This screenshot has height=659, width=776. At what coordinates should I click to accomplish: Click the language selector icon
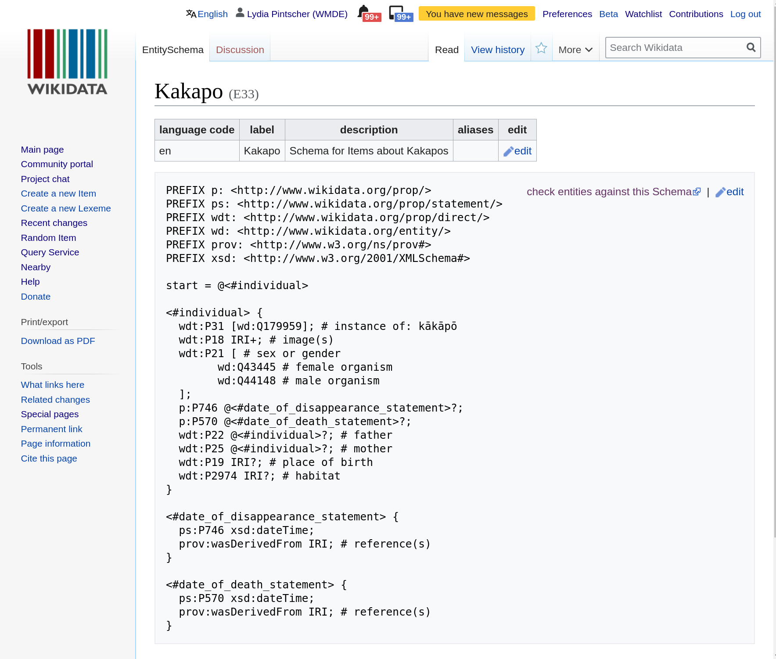click(x=191, y=14)
